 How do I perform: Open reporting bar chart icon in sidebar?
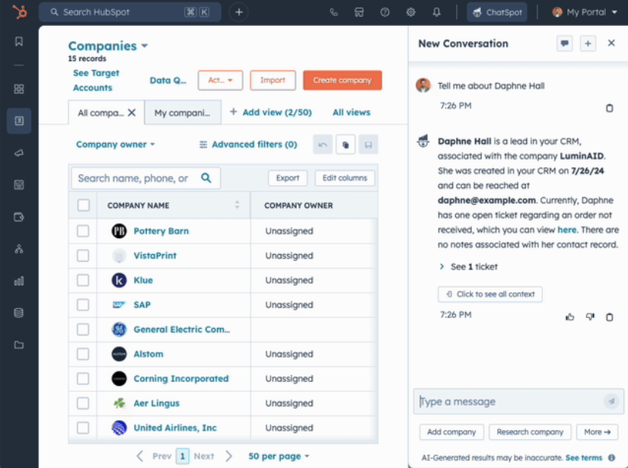(19, 281)
